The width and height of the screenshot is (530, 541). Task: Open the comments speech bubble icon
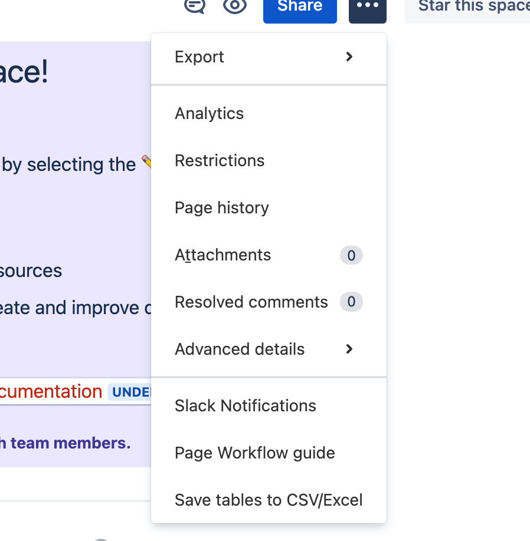click(x=195, y=5)
